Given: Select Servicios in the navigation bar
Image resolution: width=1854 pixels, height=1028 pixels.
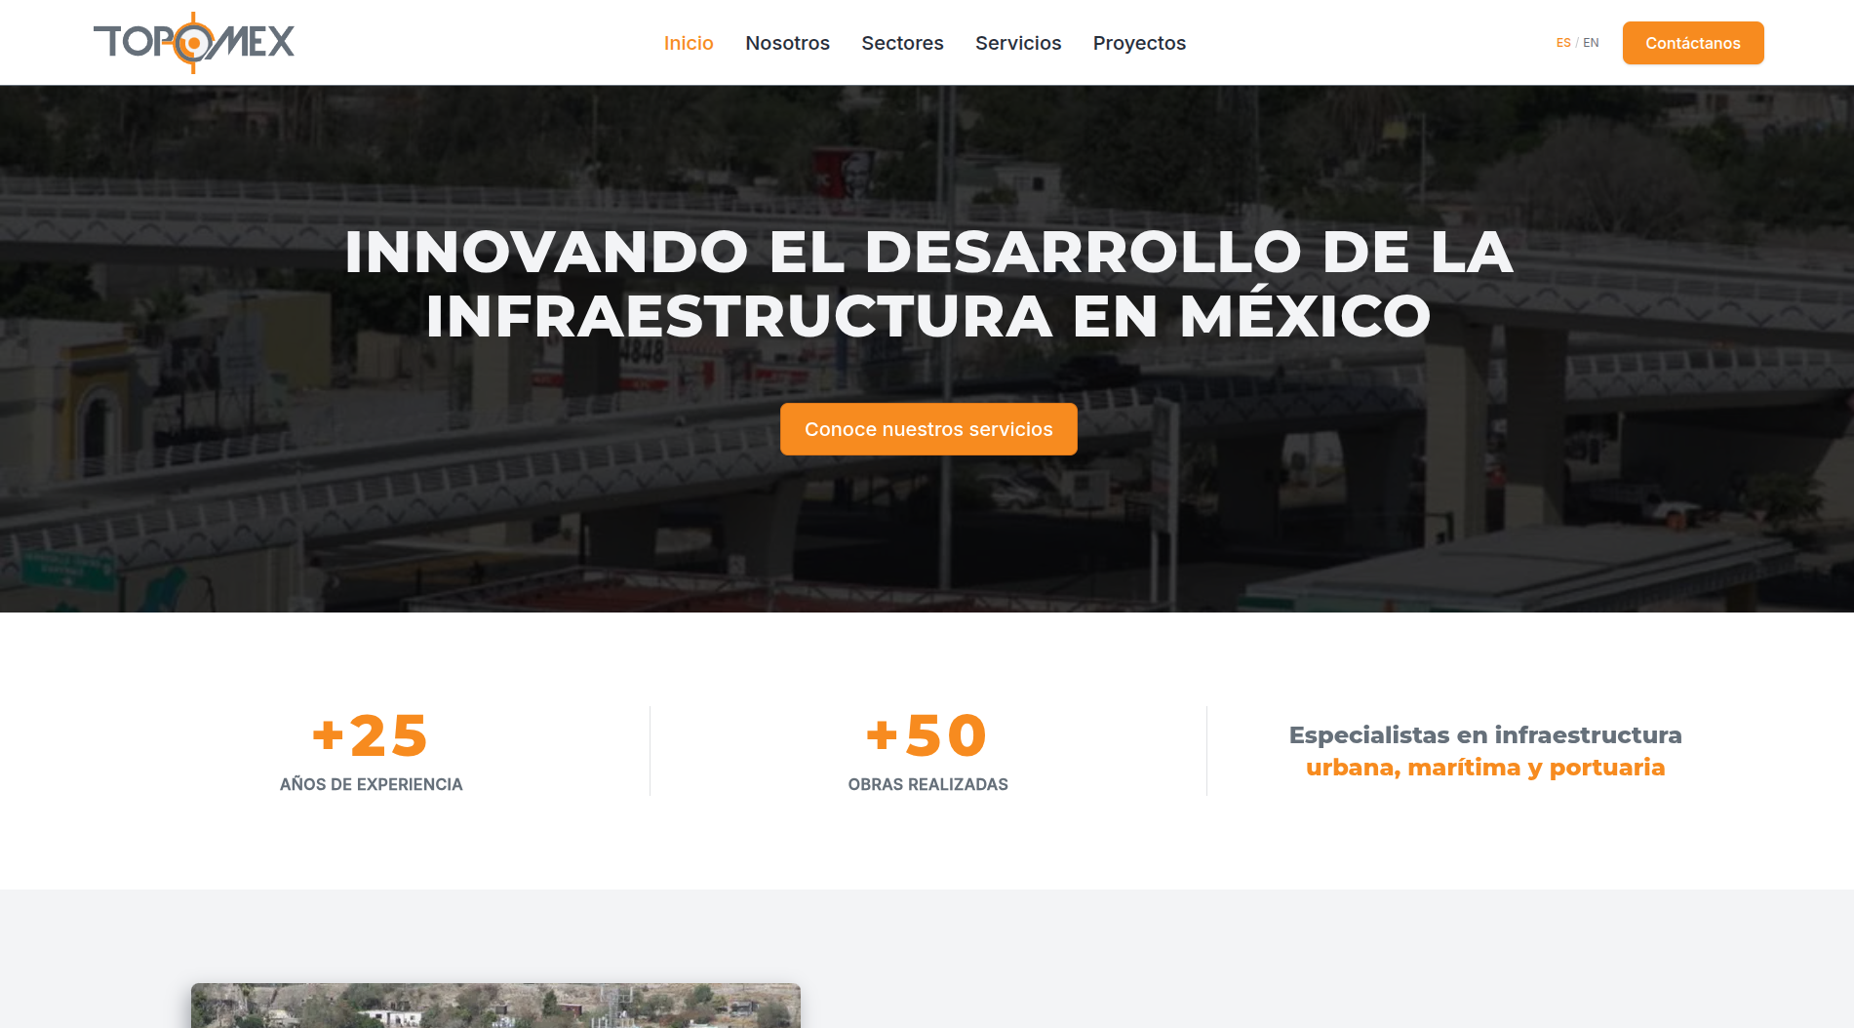Looking at the screenshot, I should tap(1018, 43).
